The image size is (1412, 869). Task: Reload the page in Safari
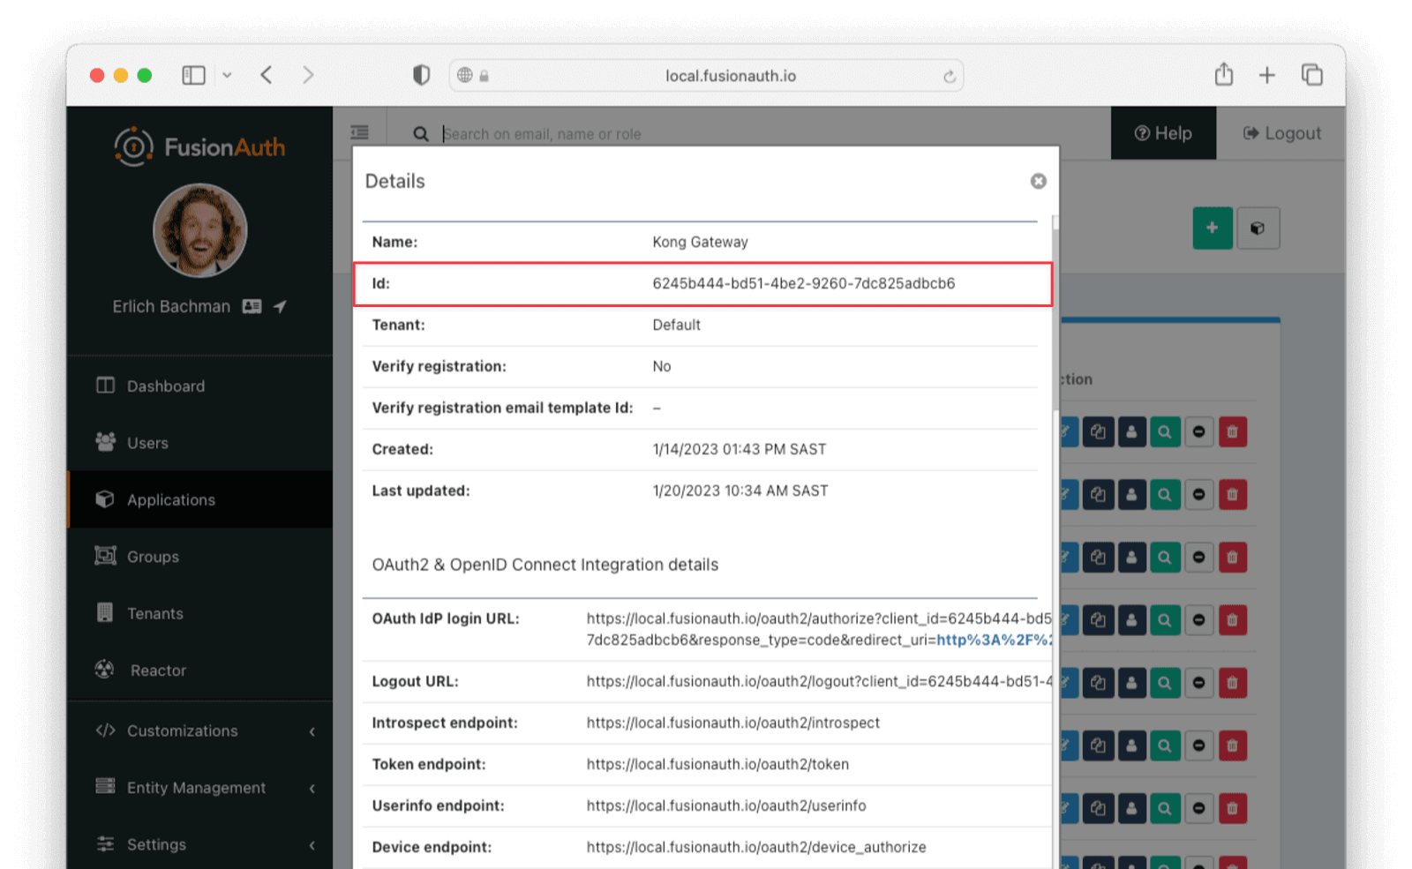pyautogui.click(x=950, y=76)
